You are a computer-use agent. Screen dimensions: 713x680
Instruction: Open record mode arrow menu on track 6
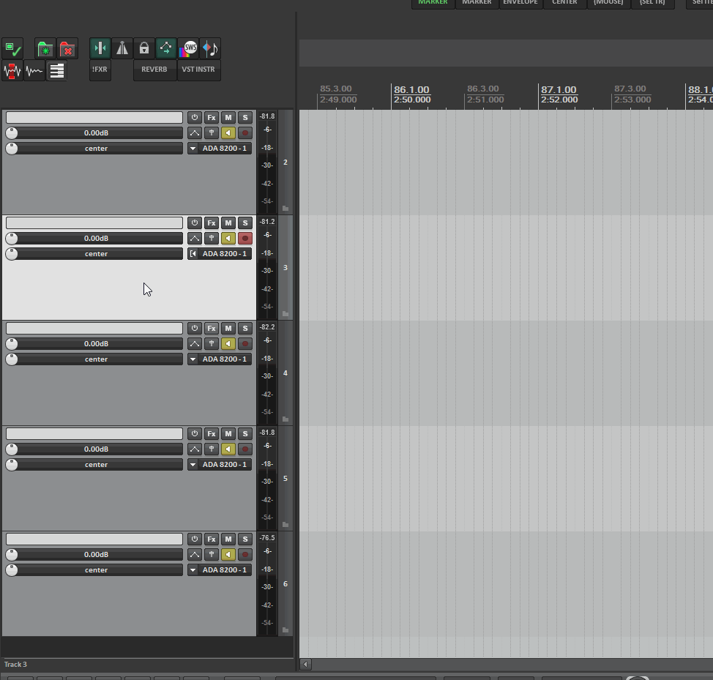coord(193,570)
